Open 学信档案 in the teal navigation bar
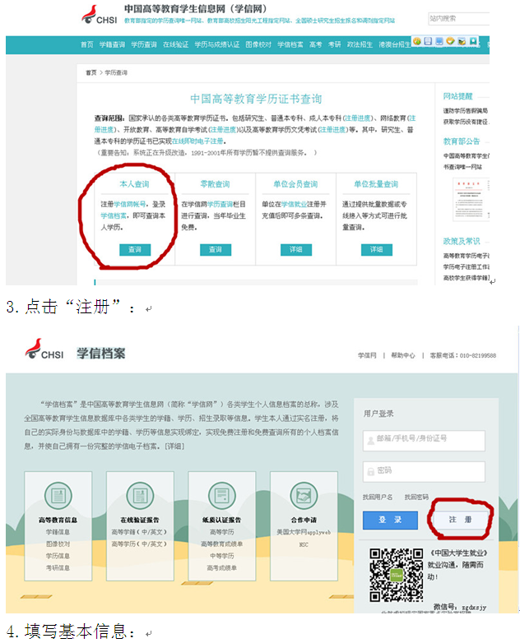This screenshot has width=520, height=643. (290, 44)
